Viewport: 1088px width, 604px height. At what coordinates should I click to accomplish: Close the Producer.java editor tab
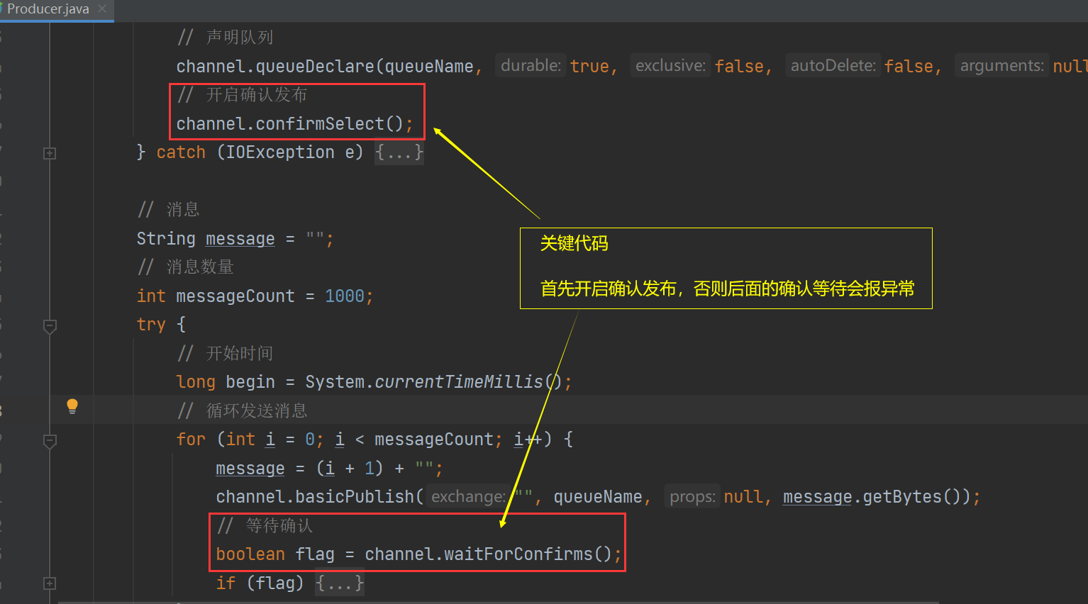tap(102, 9)
